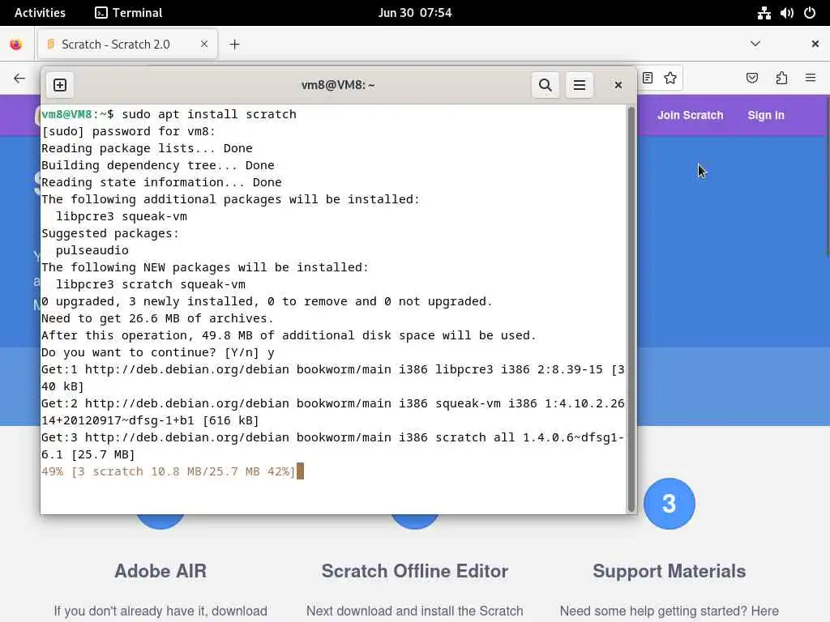Viewport: 830px width, 622px height.
Task: Select the Scratch - Scratch 2.0 tab
Action: pyautogui.click(x=127, y=45)
